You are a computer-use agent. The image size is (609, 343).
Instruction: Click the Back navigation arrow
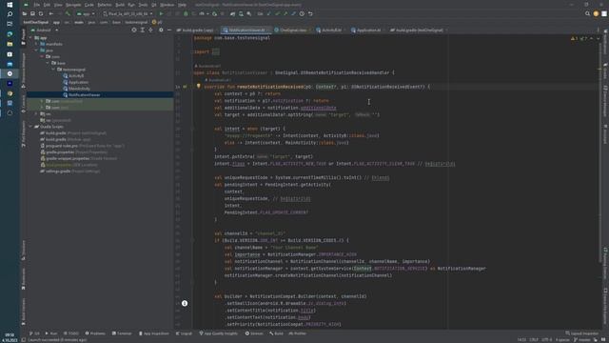pyautogui.click(x=50, y=13)
